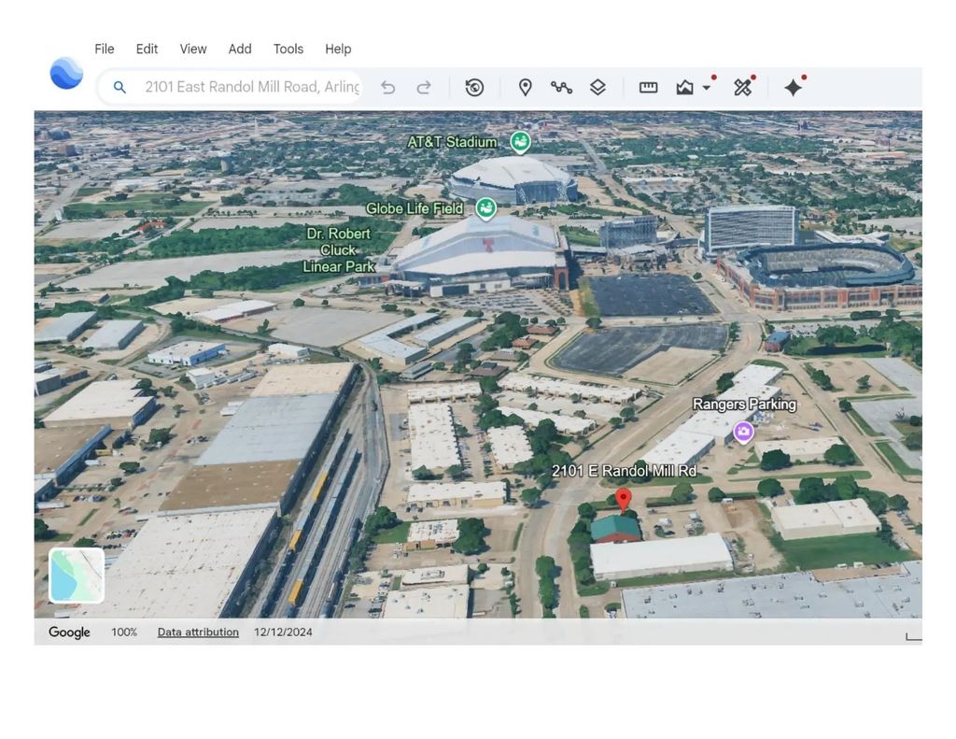The width and height of the screenshot is (956, 739).
Task: Click the 100% zoom indicator
Action: click(124, 632)
